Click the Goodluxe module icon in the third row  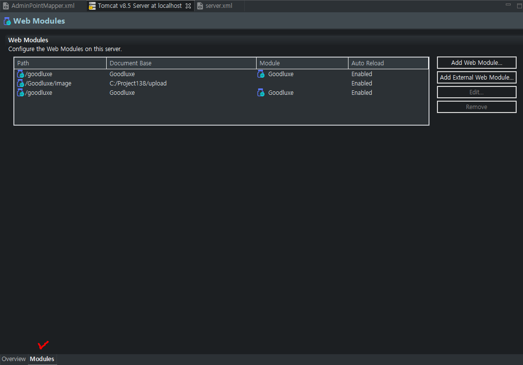point(261,93)
